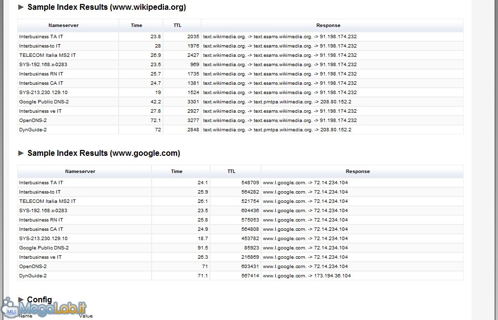Click the TTL value 2035
Image resolution: width=498 pixels, height=320 pixels.
pos(193,36)
